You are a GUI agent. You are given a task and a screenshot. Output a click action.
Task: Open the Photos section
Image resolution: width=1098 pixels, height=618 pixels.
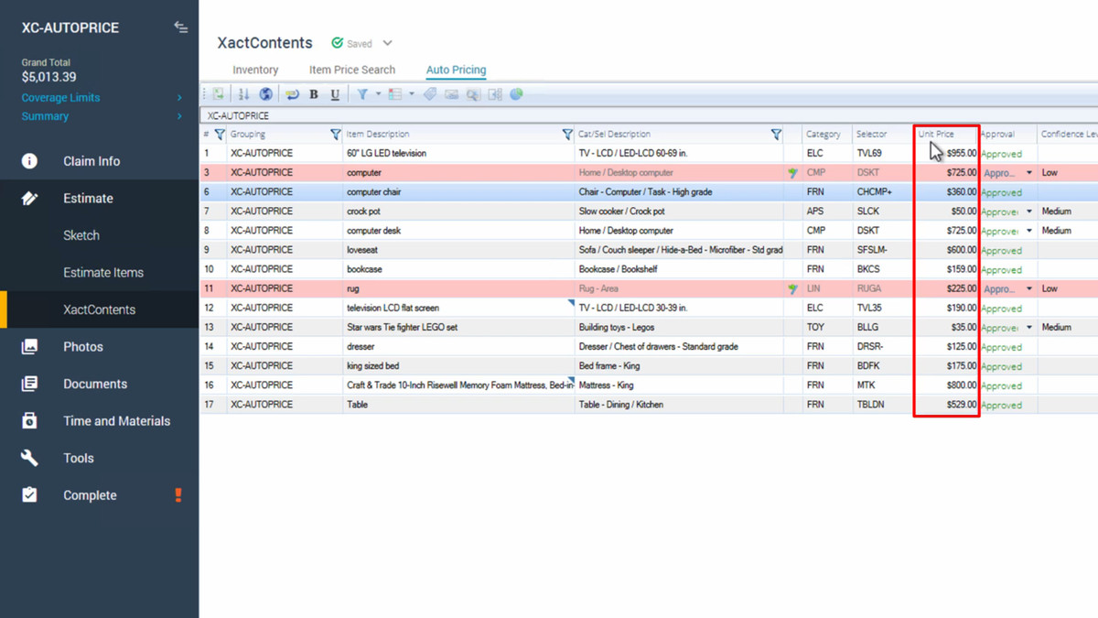tap(83, 347)
